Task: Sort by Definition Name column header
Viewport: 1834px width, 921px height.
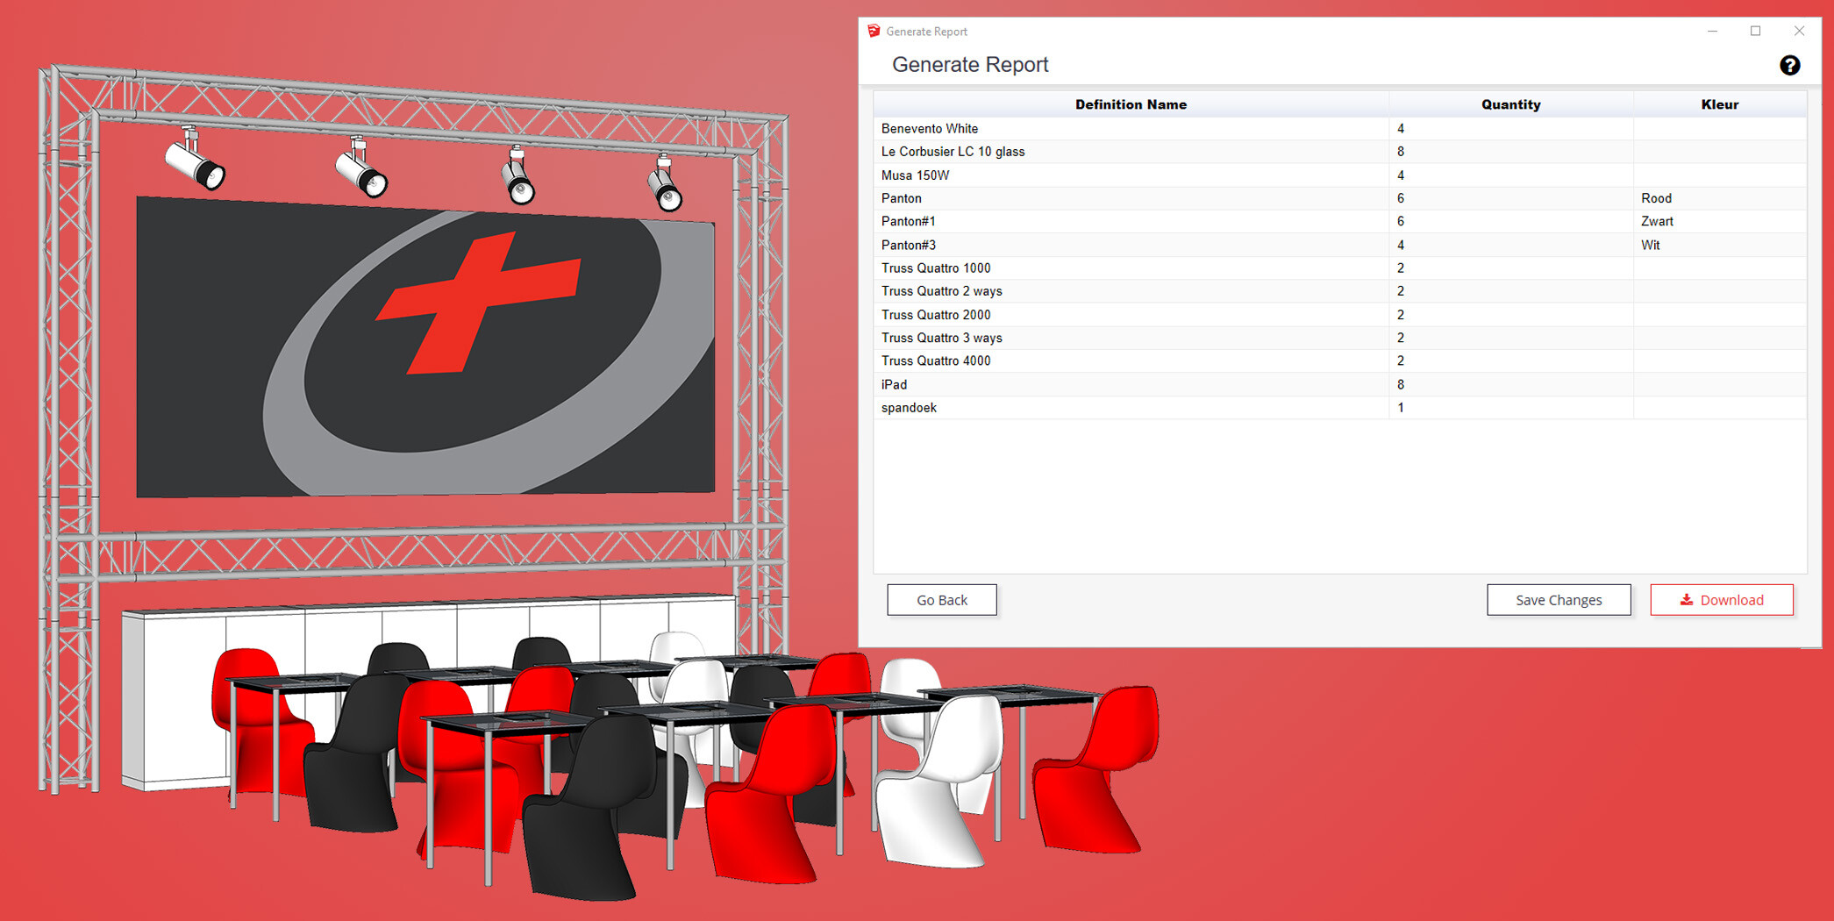Action: click(x=1130, y=104)
